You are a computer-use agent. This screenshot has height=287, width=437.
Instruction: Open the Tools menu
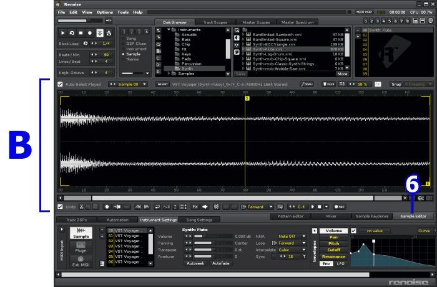pyautogui.click(x=123, y=12)
